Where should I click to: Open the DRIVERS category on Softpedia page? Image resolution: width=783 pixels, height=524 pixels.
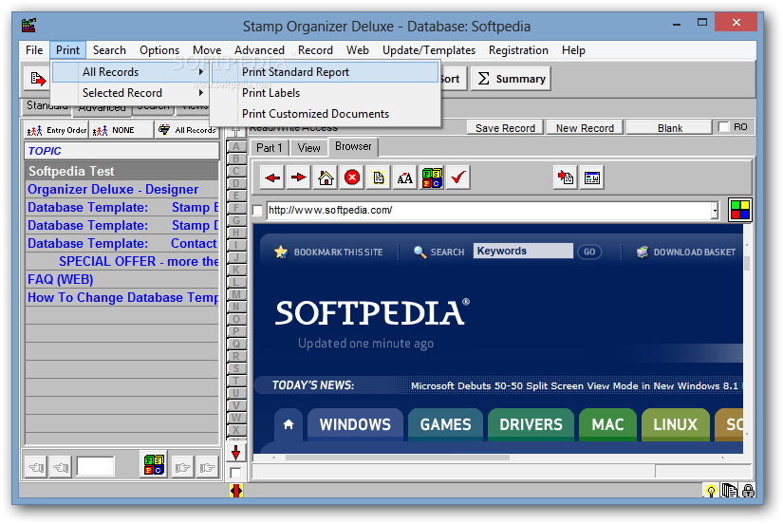point(531,424)
